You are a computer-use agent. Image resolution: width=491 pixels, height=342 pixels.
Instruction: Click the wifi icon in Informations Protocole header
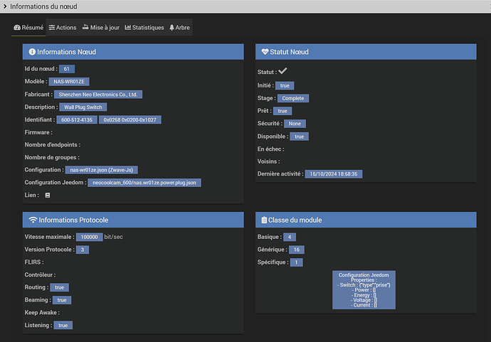[x=31, y=220]
